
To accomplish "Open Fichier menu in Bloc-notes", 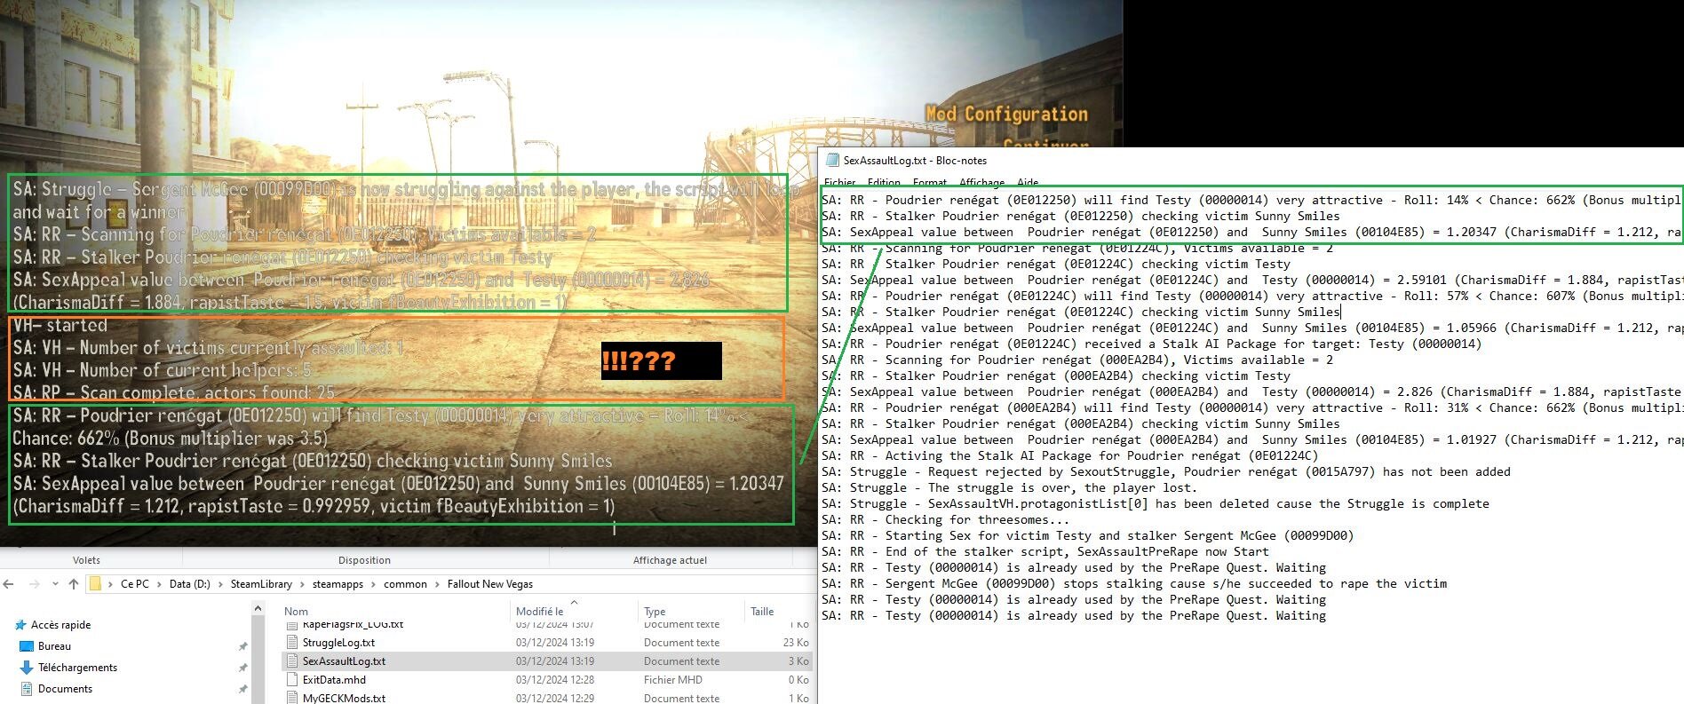I will pyautogui.click(x=839, y=182).
